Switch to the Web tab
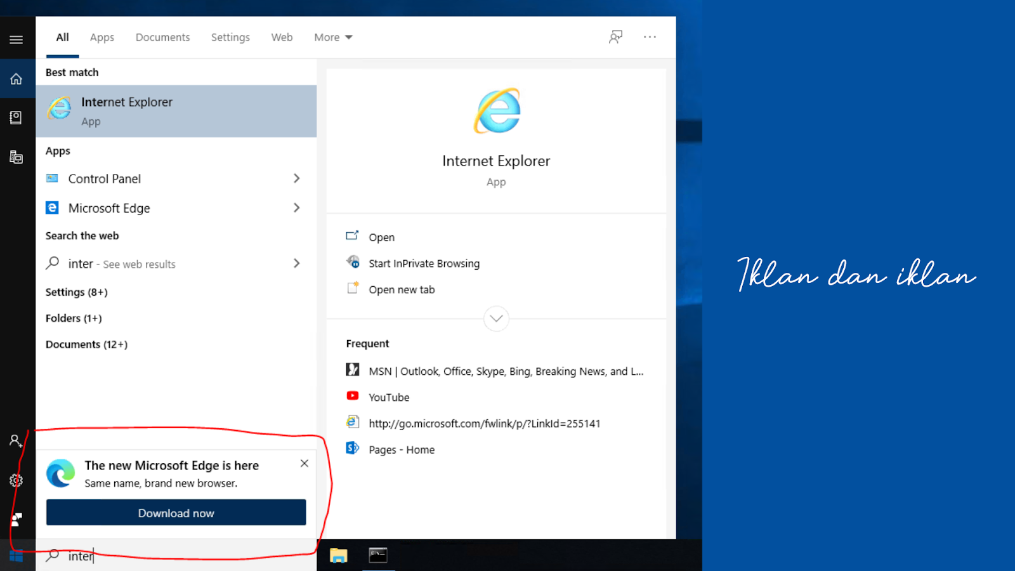This screenshot has height=571, width=1015. click(x=282, y=37)
